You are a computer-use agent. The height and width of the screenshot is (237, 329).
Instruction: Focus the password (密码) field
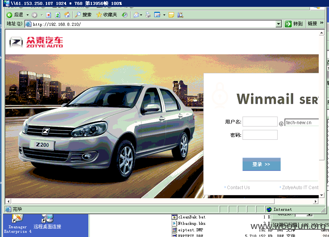[x=260, y=135]
